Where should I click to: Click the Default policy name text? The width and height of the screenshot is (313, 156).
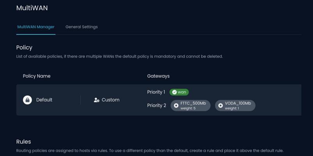point(44,100)
